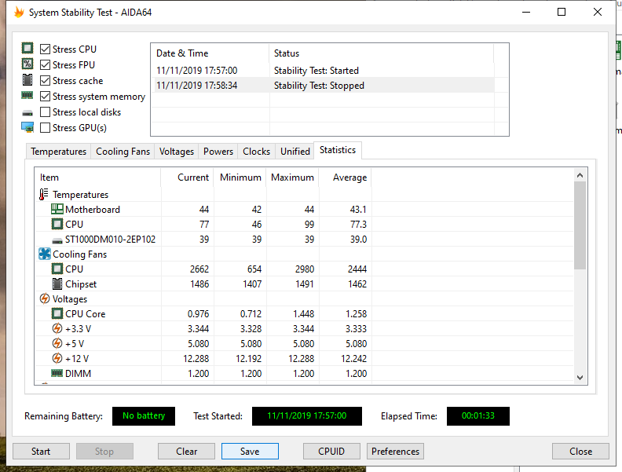Maximize the AIDA64 window
This screenshot has height=472, width=622.
tap(562, 12)
